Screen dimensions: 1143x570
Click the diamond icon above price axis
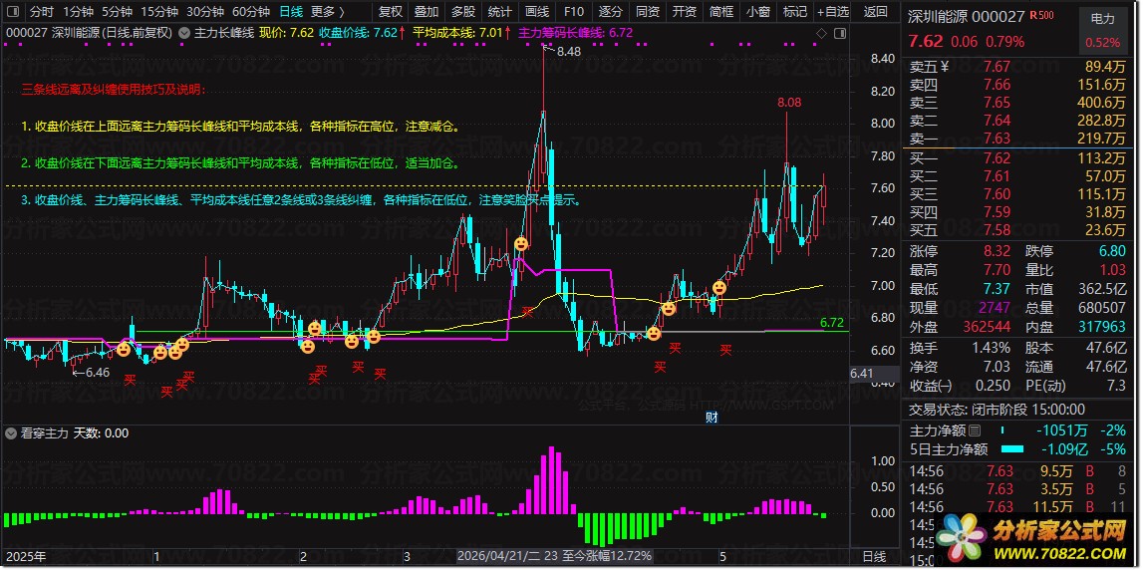coord(821,33)
